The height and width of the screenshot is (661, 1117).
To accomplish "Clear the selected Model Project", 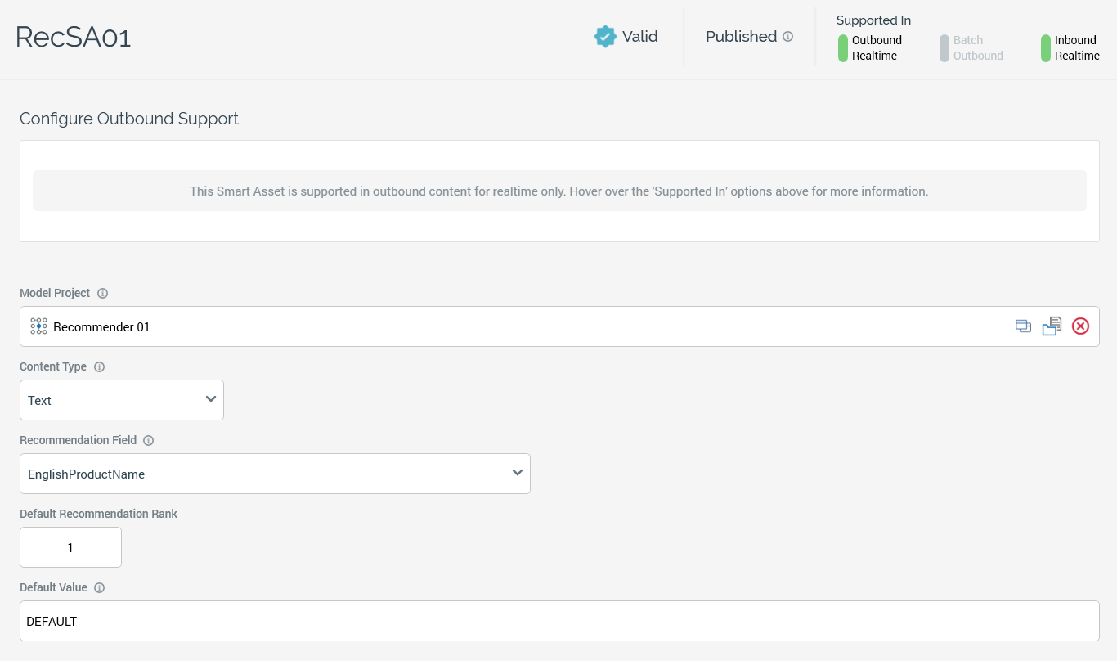I will [1080, 326].
